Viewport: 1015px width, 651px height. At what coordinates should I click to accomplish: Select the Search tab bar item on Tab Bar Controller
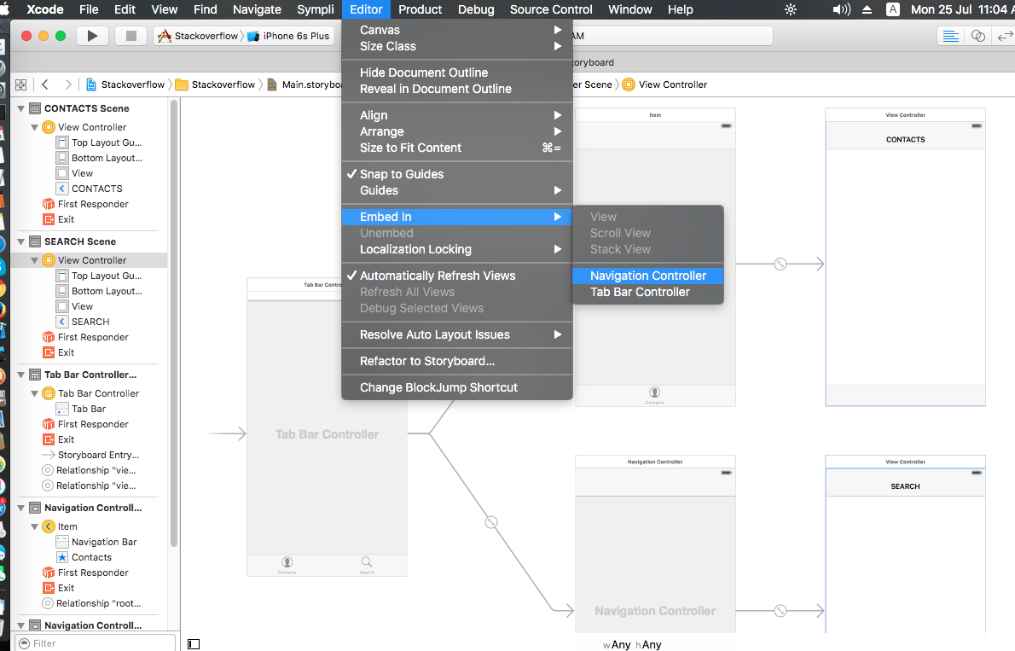(x=367, y=565)
